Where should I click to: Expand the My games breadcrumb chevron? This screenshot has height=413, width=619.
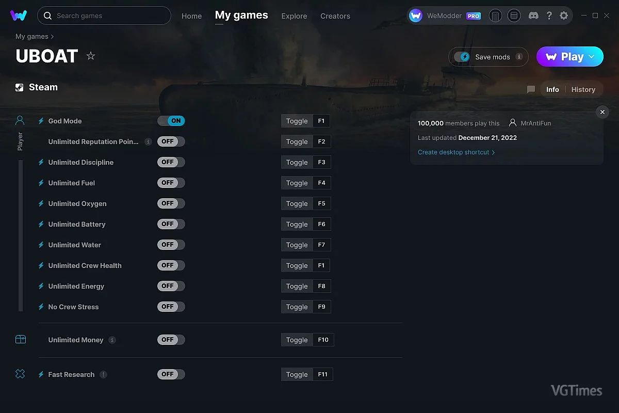[52, 37]
